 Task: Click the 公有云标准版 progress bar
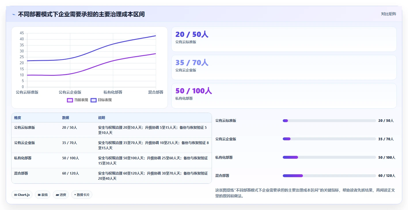tap(329, 121)
